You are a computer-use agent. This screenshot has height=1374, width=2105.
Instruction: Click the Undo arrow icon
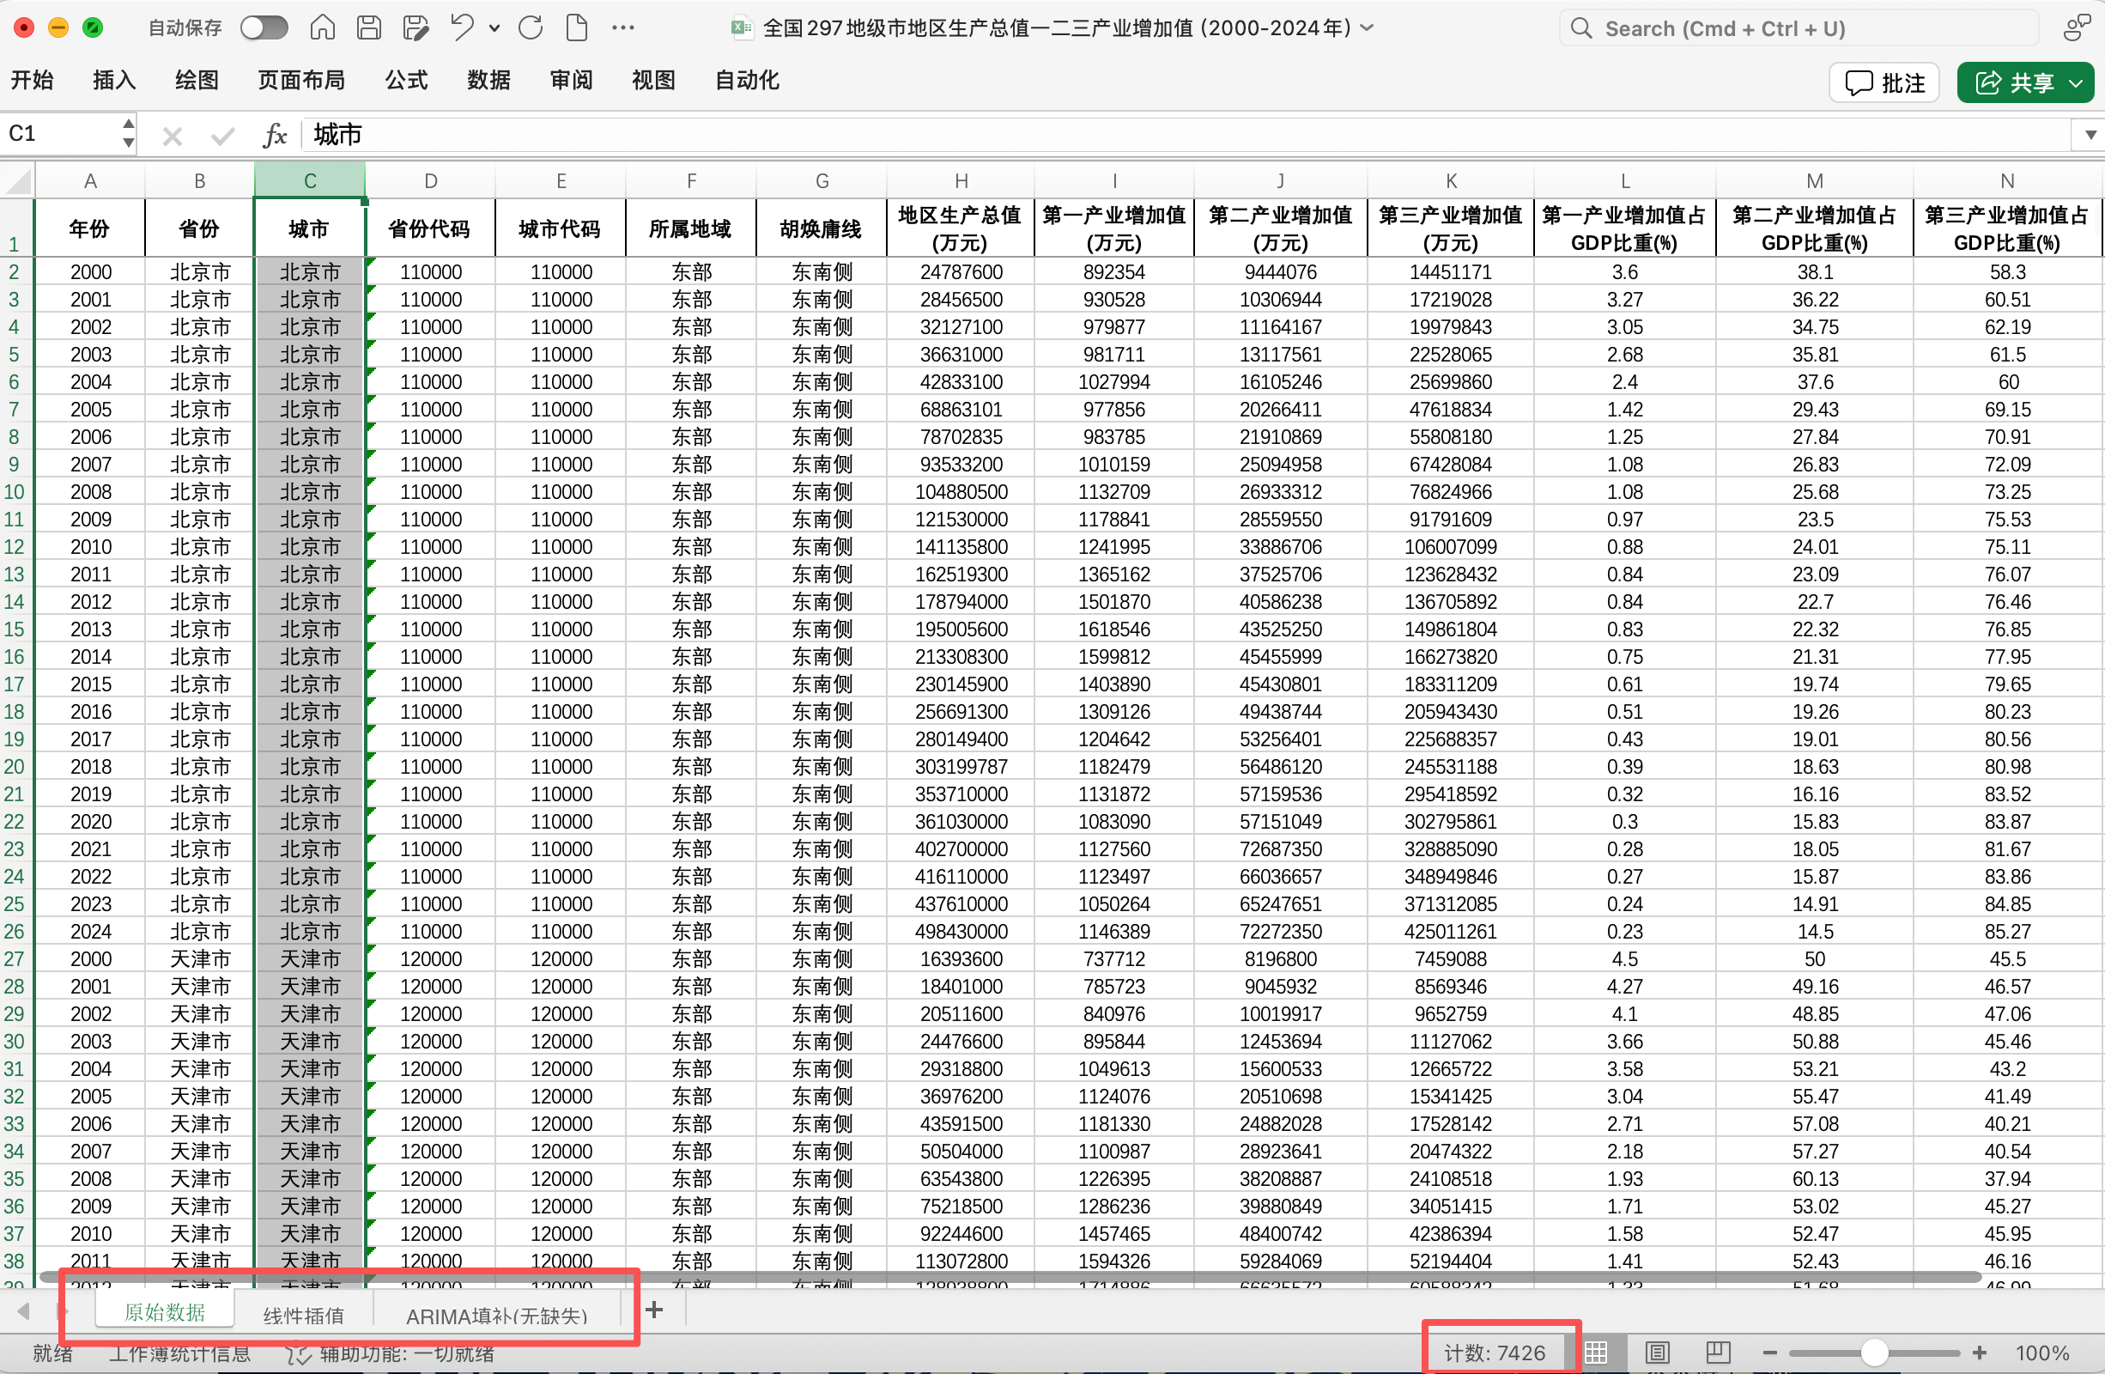click(x=462, y=28)
